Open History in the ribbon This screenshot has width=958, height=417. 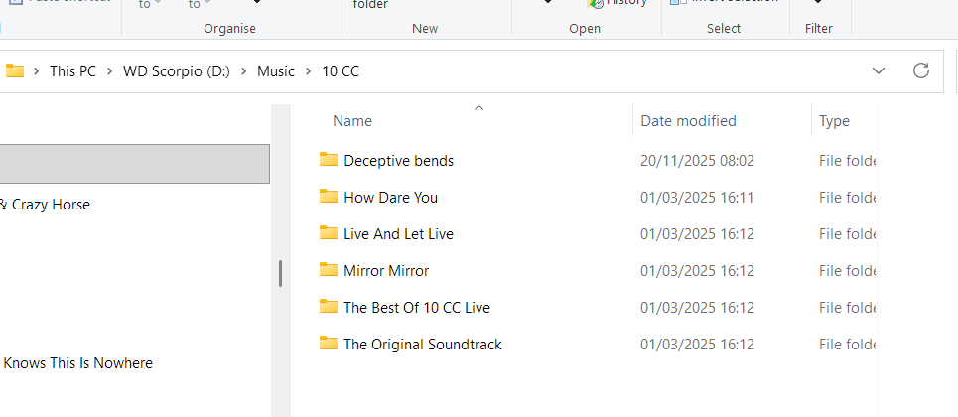coord(617,4)
